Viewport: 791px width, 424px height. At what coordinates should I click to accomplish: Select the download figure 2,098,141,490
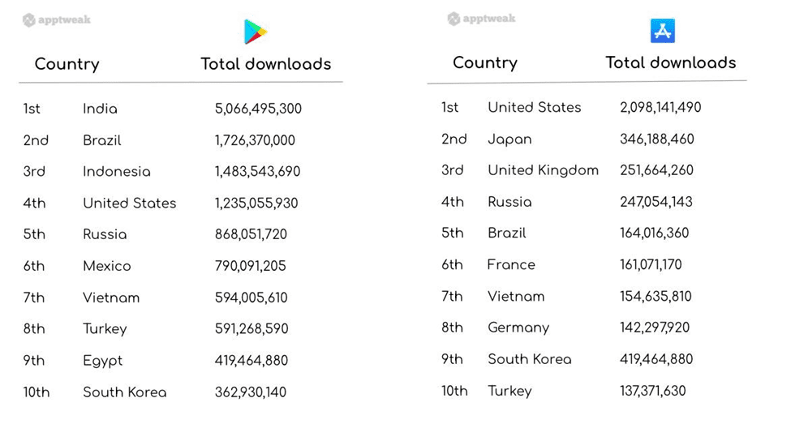tap(660, 107)
